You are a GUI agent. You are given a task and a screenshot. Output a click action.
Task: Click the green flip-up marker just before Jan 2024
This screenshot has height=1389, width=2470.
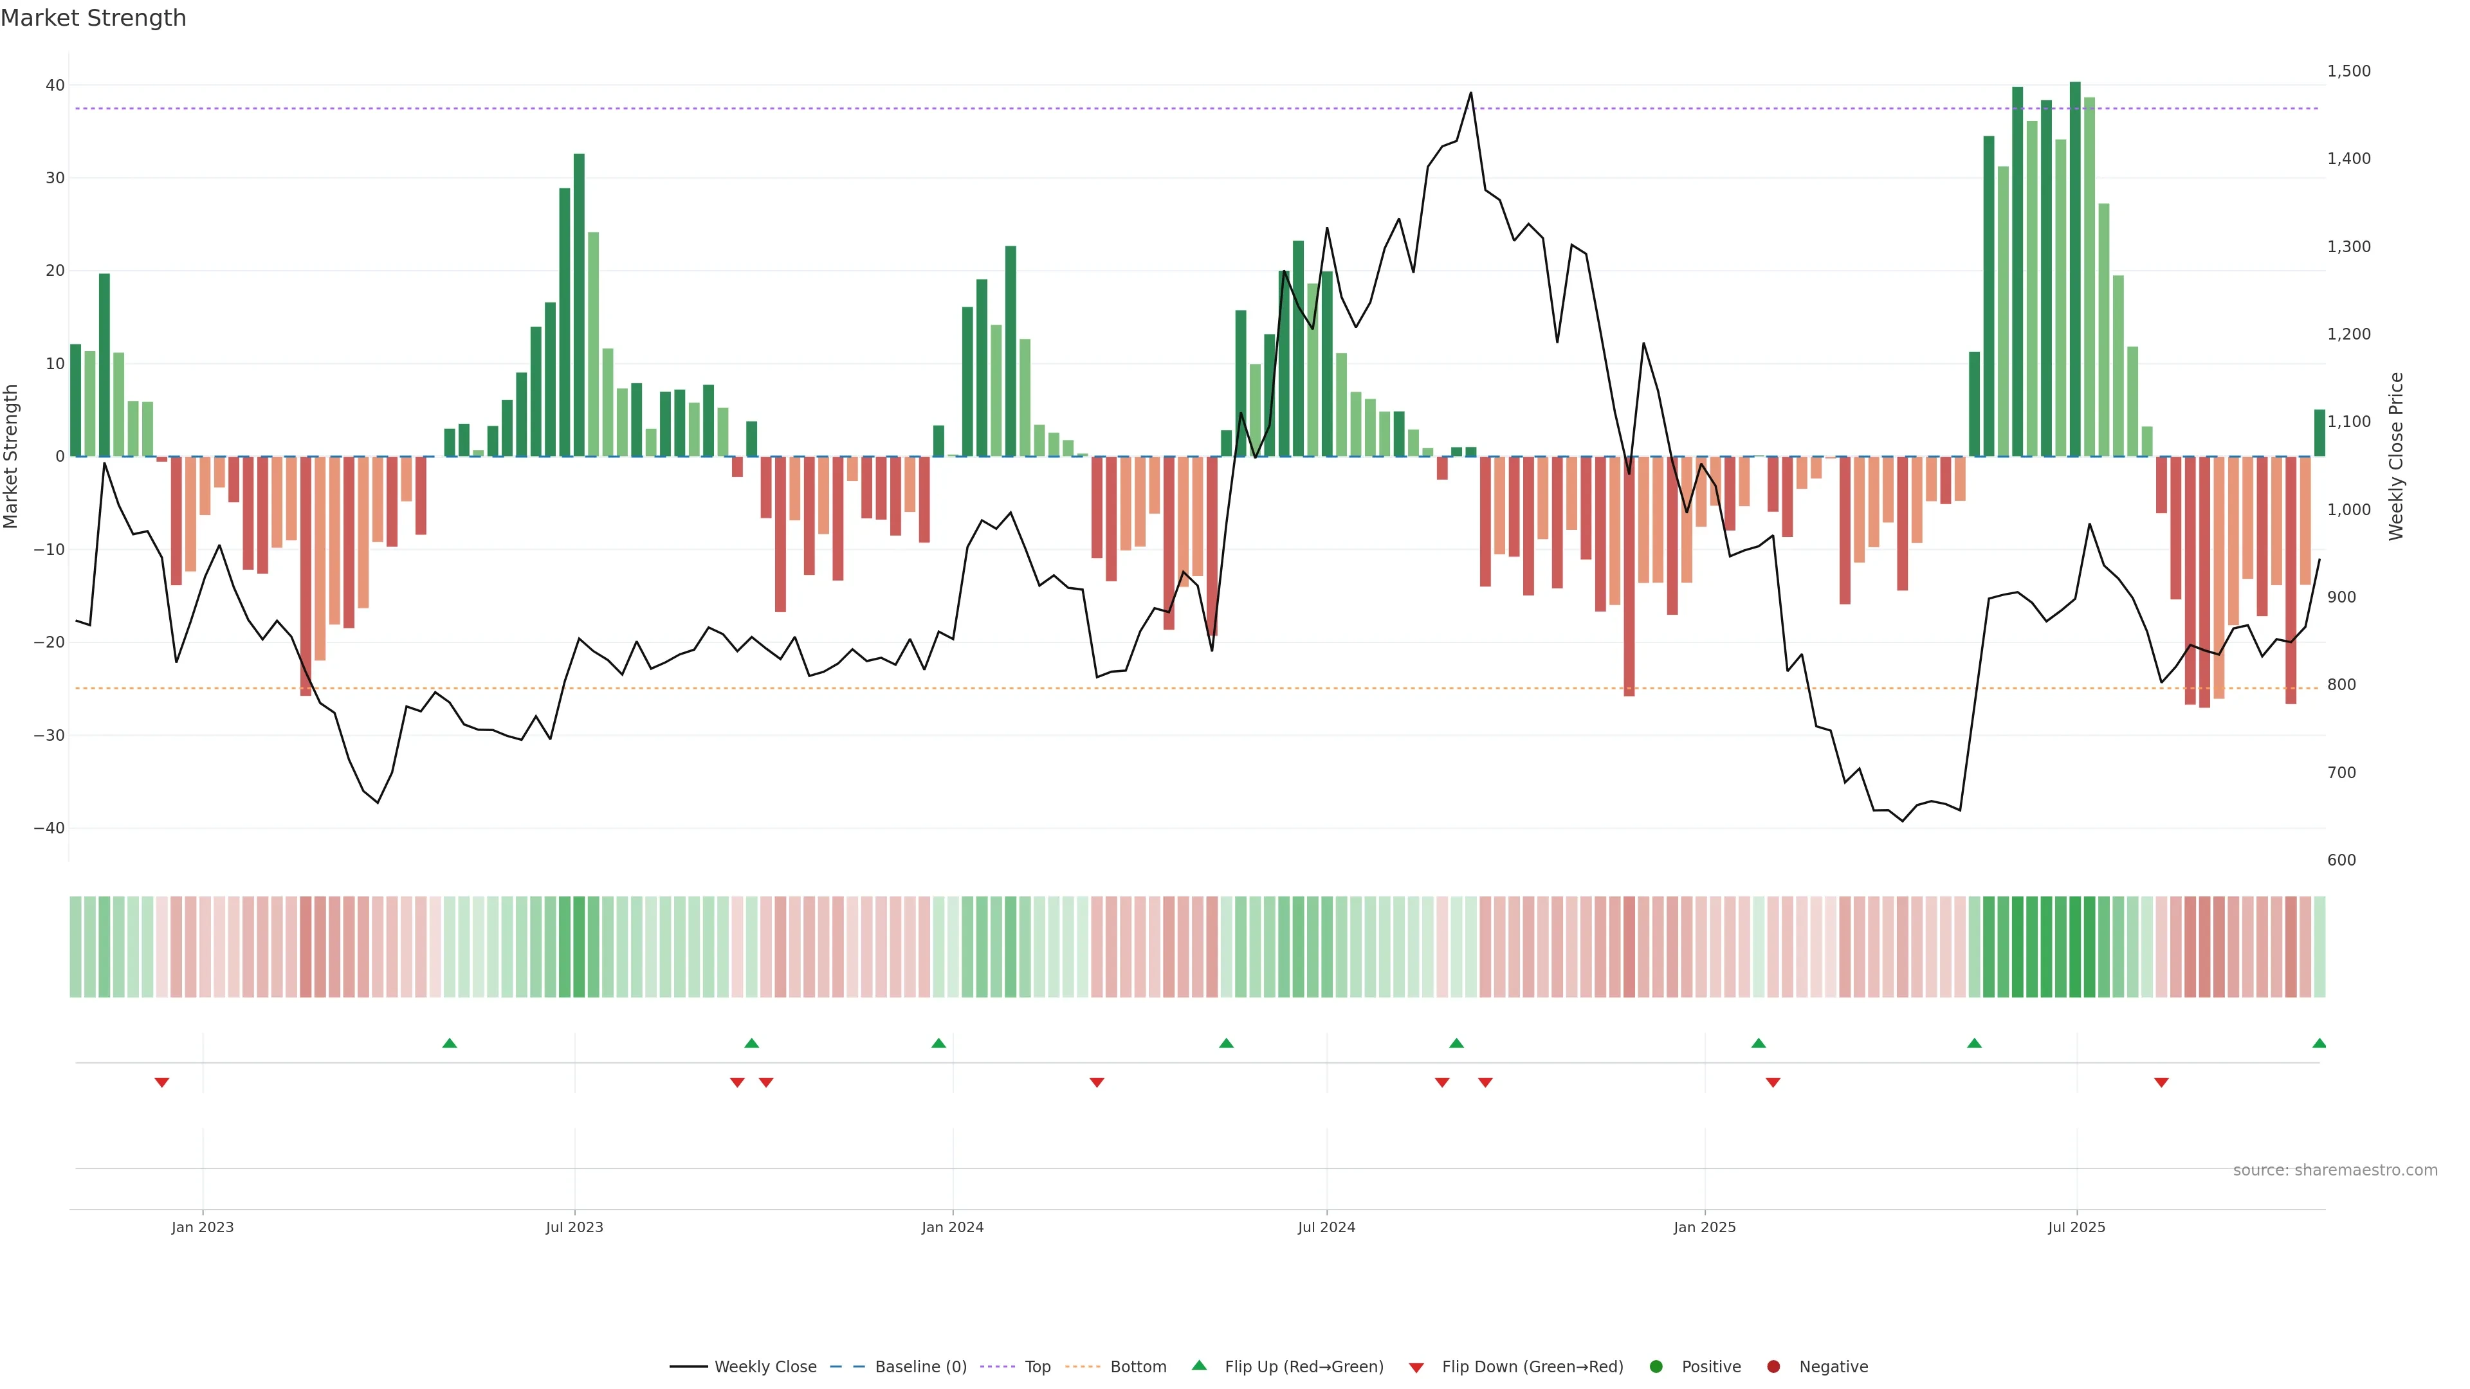click(938, 1043)
